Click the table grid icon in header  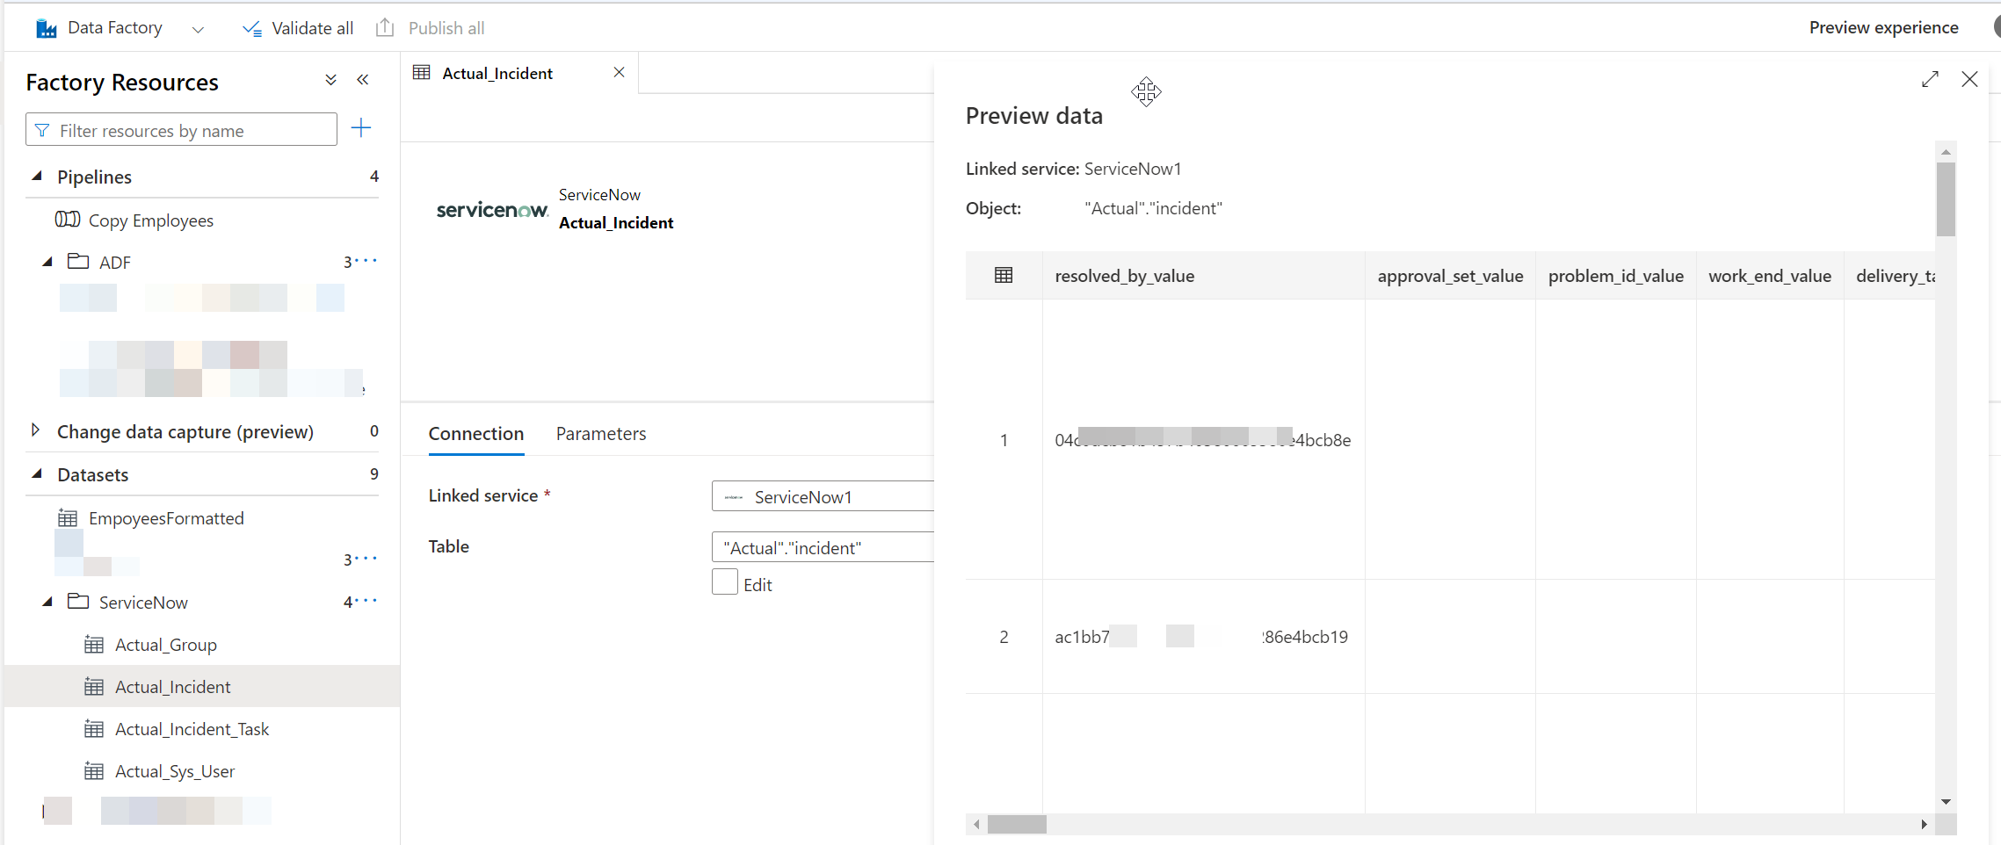tap(1004, 275)
